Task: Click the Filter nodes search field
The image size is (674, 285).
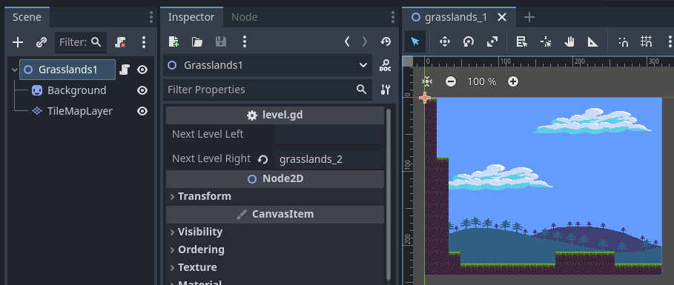Action: (81, 42)
